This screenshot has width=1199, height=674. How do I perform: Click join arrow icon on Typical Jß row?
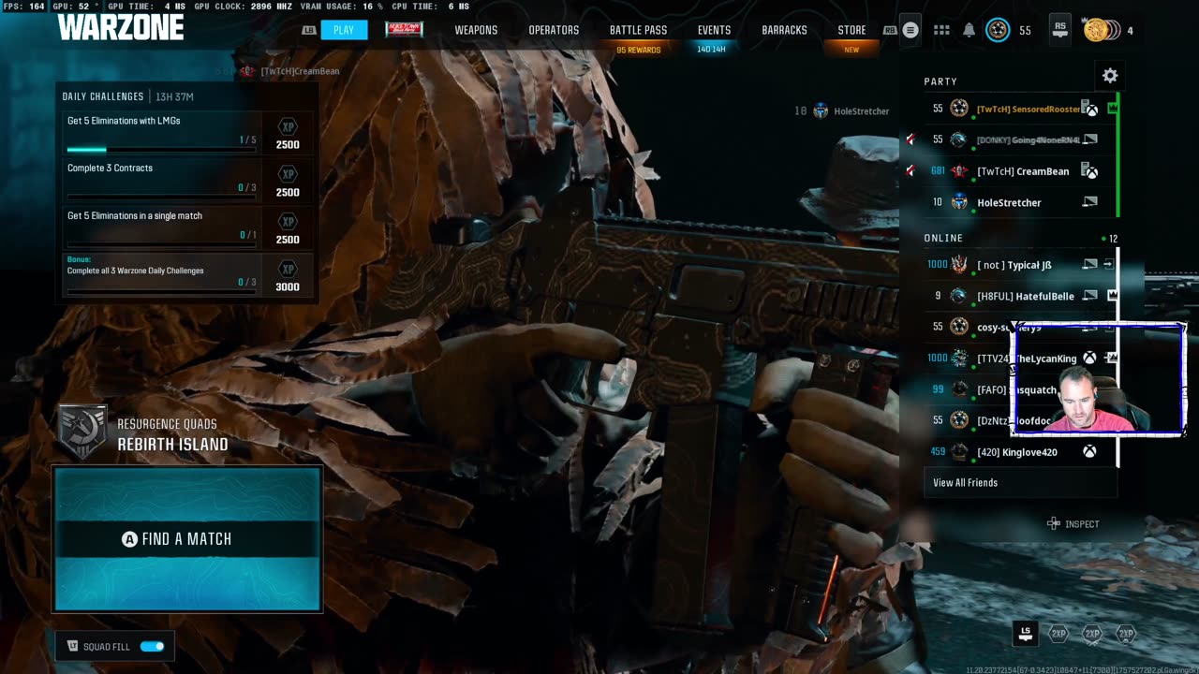pos(1108,265)
